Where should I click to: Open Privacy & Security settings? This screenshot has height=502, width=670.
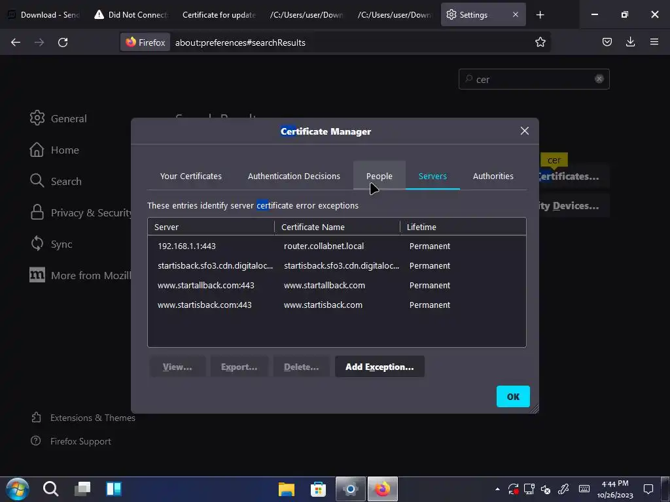tap(80, 212)
